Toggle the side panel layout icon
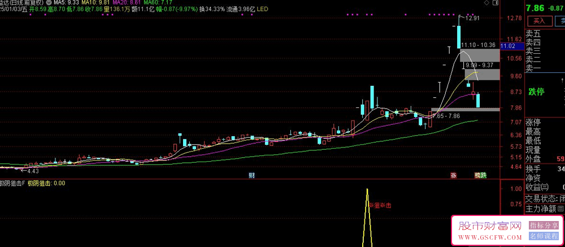 click(496, 3)
